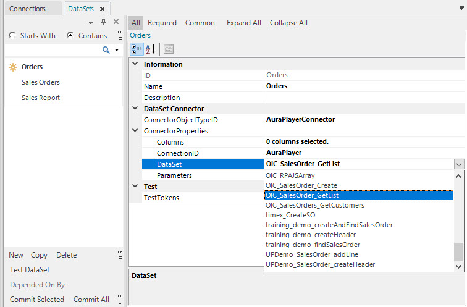Click the dropdown list scrollbar thumb
The height and width of the screenshot is (307, 467).
pyautogui.click(x=458, y=251)
